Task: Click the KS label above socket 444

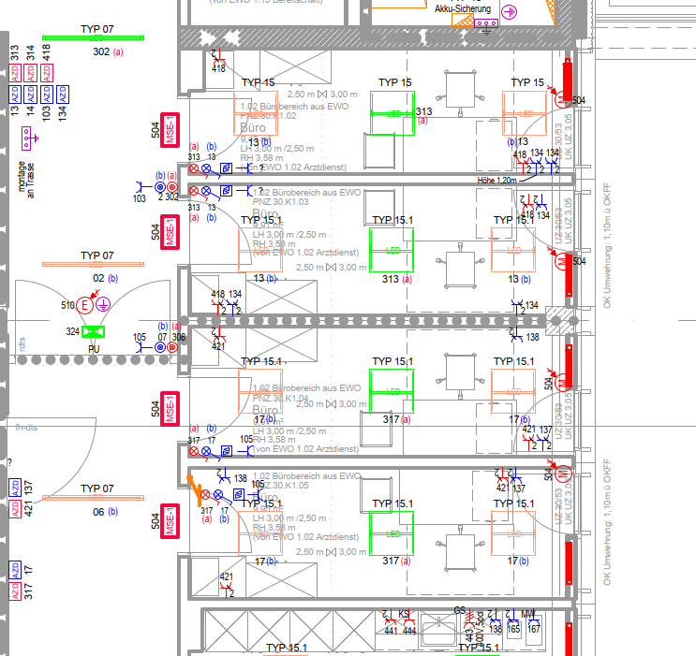Action: (x=404, y=614)
